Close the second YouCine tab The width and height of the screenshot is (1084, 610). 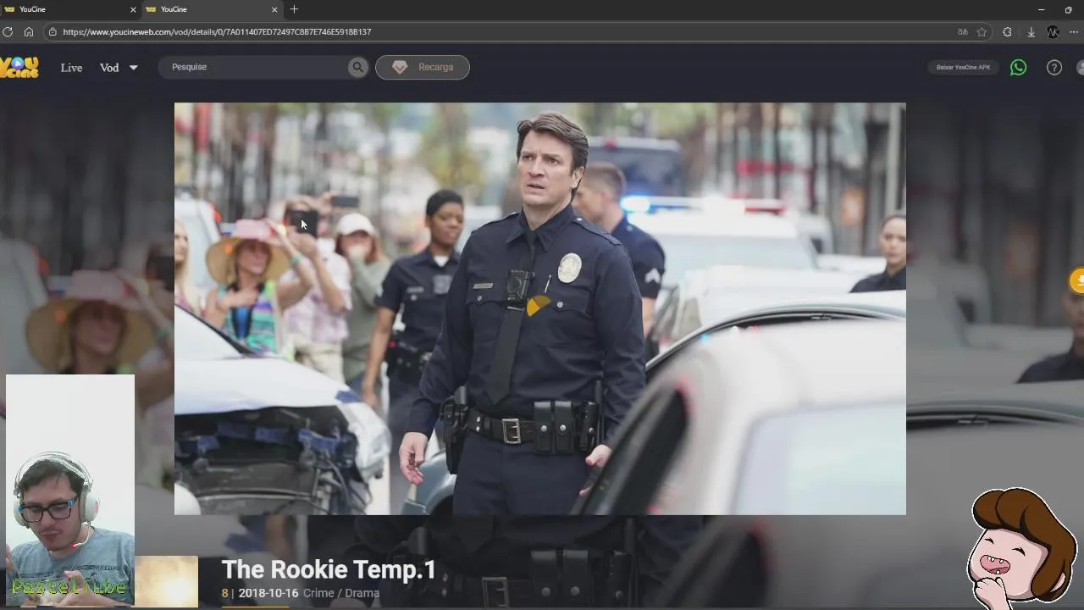pos(274,9)
